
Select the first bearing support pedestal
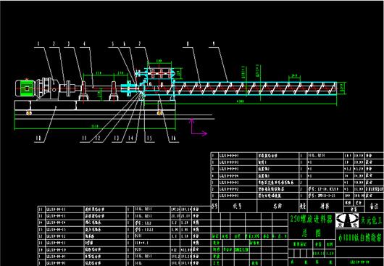pyautogui.click(x=83, y=91)
